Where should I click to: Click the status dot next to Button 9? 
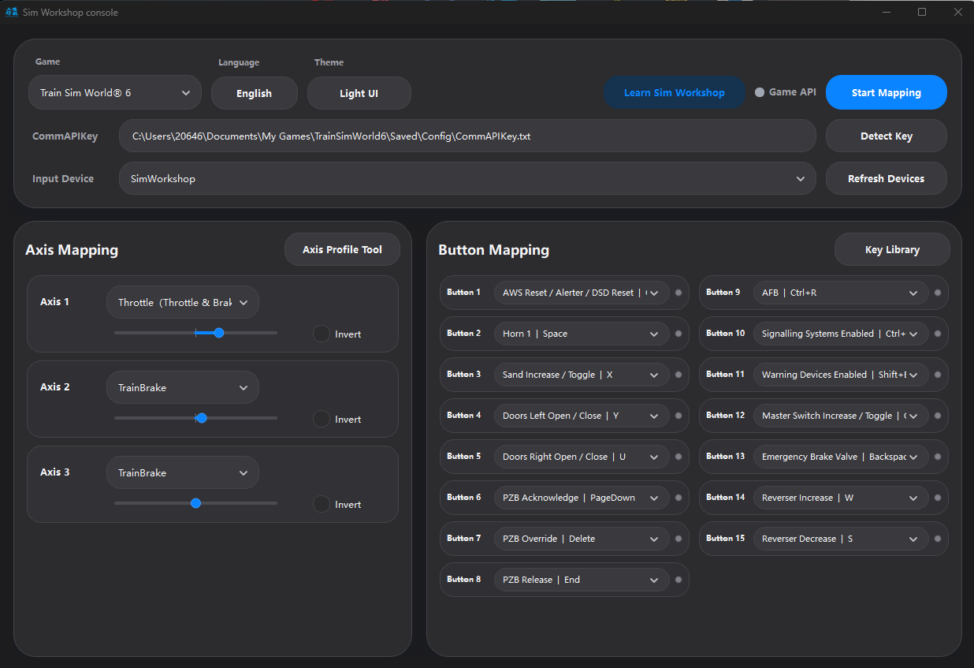pos(938,293)
